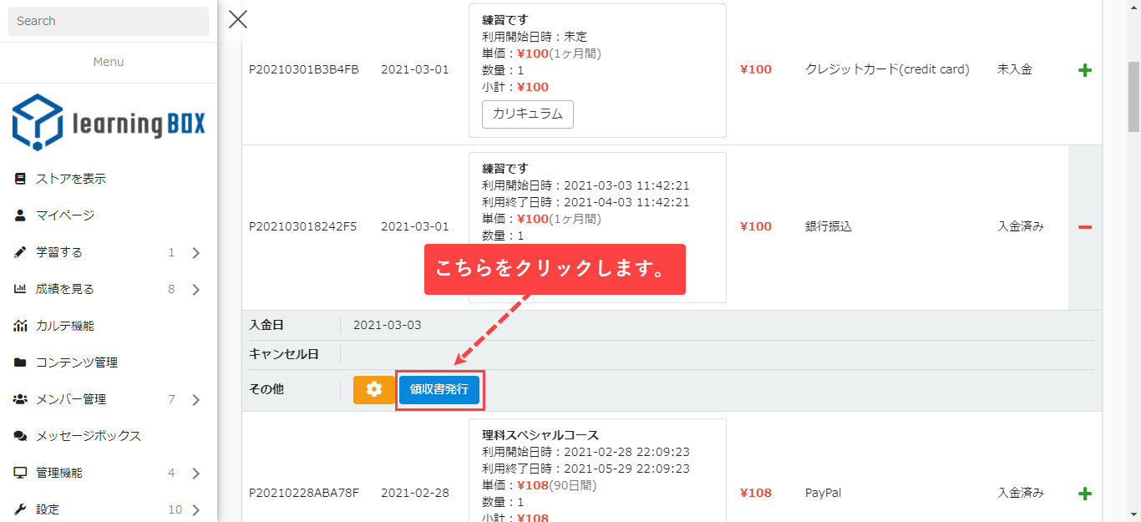Collapse bank transfer order row with red minus
Image resolution: width=1141 pixels, height=522 pixels.
point(1085,227)
